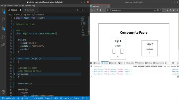Expand the folded import block on line 1

(14, 18)
